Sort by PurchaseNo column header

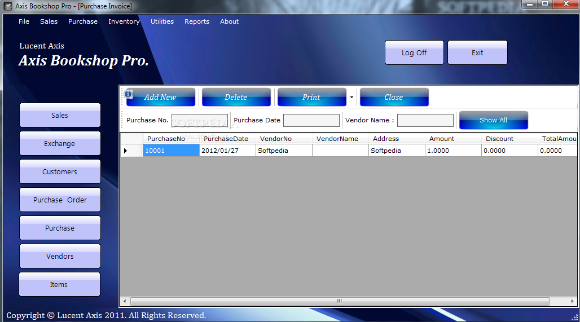pyautogui.click(x=171, y=139)
